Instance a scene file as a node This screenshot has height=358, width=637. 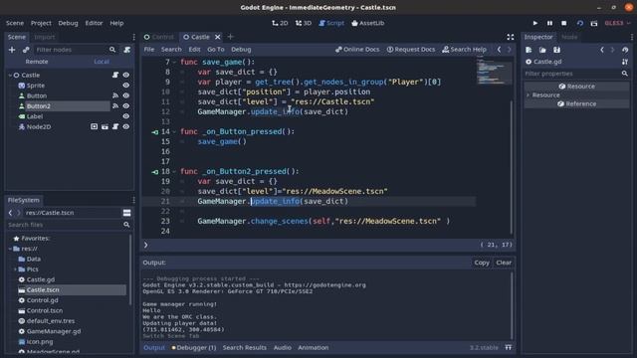(26, 50)
